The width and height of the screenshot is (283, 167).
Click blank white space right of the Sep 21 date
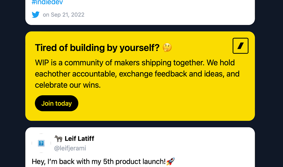coord(170,15)
